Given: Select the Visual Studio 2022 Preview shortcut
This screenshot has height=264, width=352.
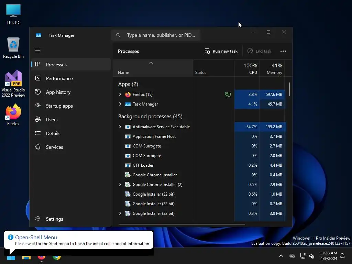Looking at the screenshot, I should click(x=13, y=84).
